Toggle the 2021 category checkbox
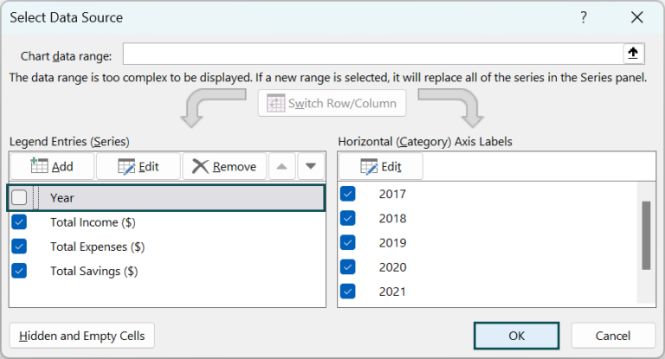The width and height of the screenshot is (665, 359). (348, 292)
